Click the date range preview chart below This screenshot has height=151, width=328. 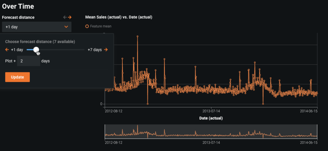(211, 132)
